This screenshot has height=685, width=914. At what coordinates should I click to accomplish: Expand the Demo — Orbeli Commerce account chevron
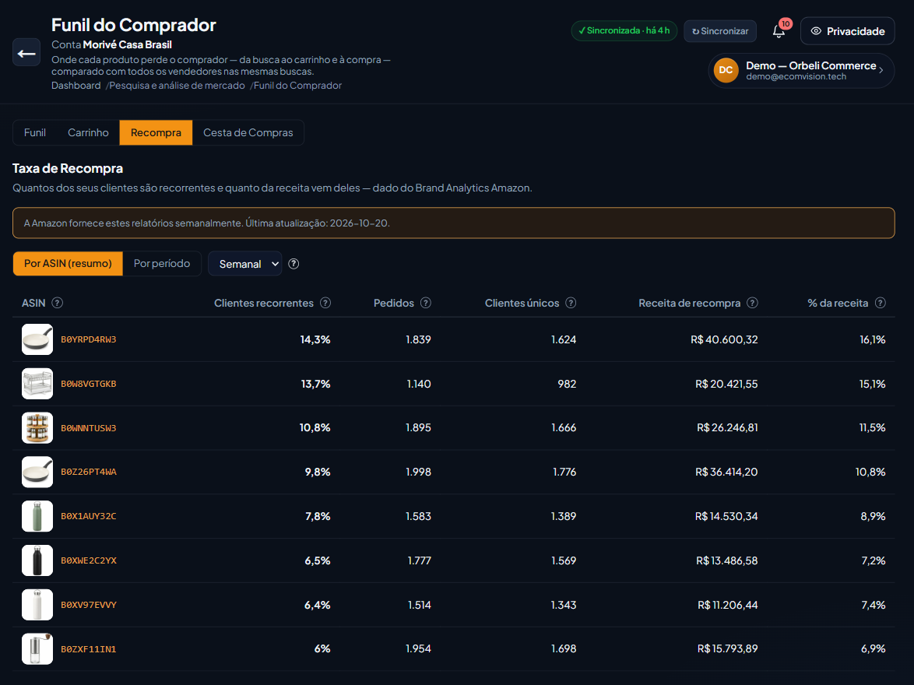[881, 71]
